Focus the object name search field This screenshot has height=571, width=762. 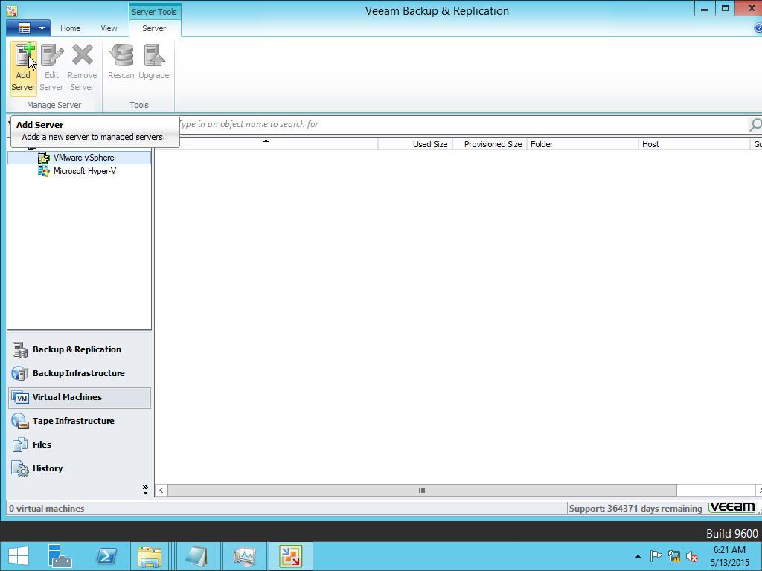(461, 124)
